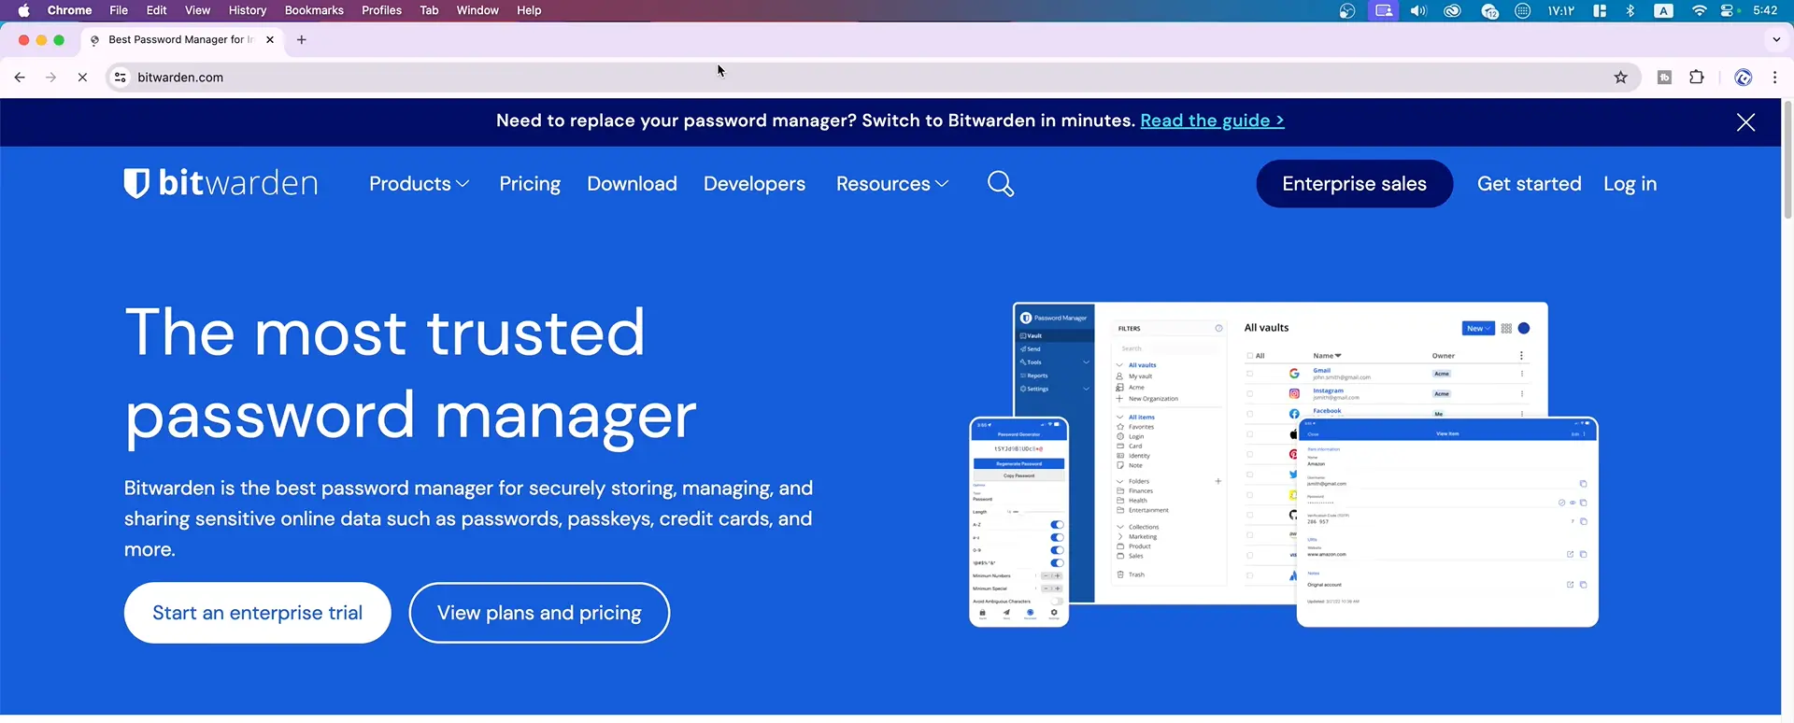This screenshot has width=1794, height=723.
Task: Go to the Download page
Action: click(x=632, y=184)
